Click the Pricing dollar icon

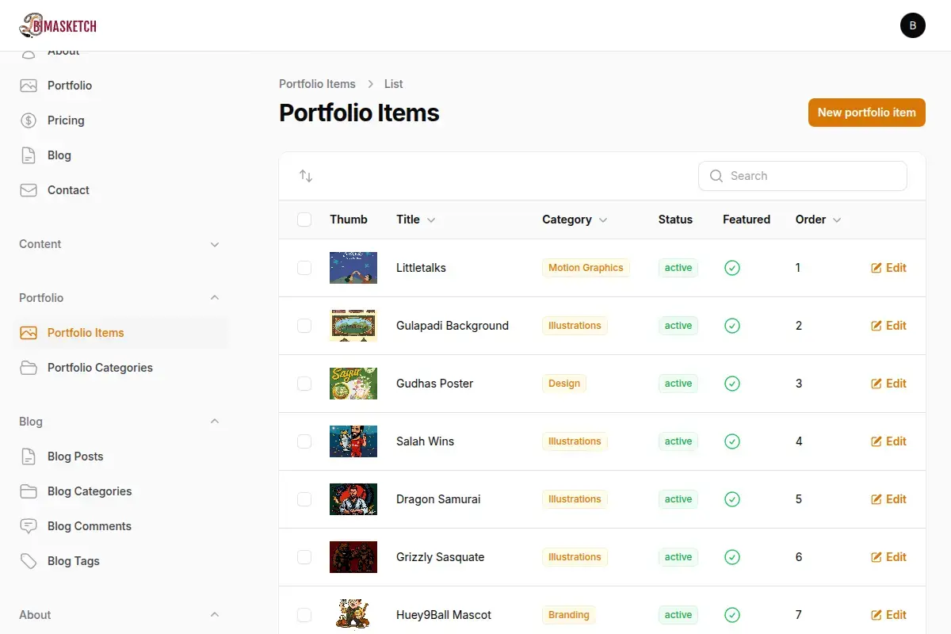pyautogui.click(x=29, y=120)
